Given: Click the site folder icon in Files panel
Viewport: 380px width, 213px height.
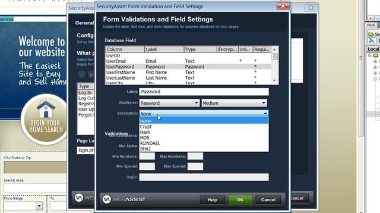Looking at the screenshot, I should [x=370, y=34].
